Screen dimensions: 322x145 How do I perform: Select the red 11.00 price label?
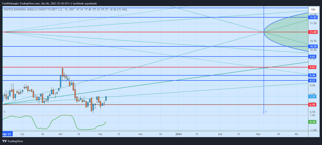point(313,32)
